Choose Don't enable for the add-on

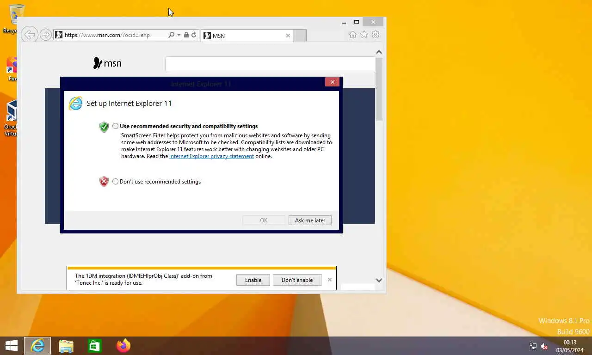pos(297,280)
